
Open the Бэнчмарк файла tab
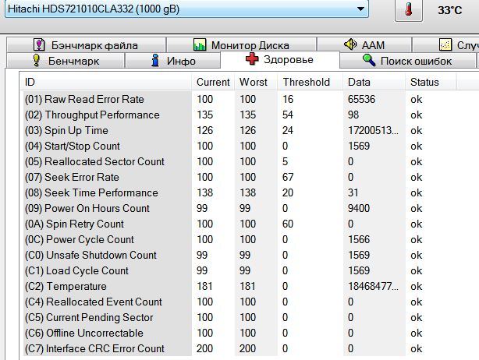pos(86,45)
